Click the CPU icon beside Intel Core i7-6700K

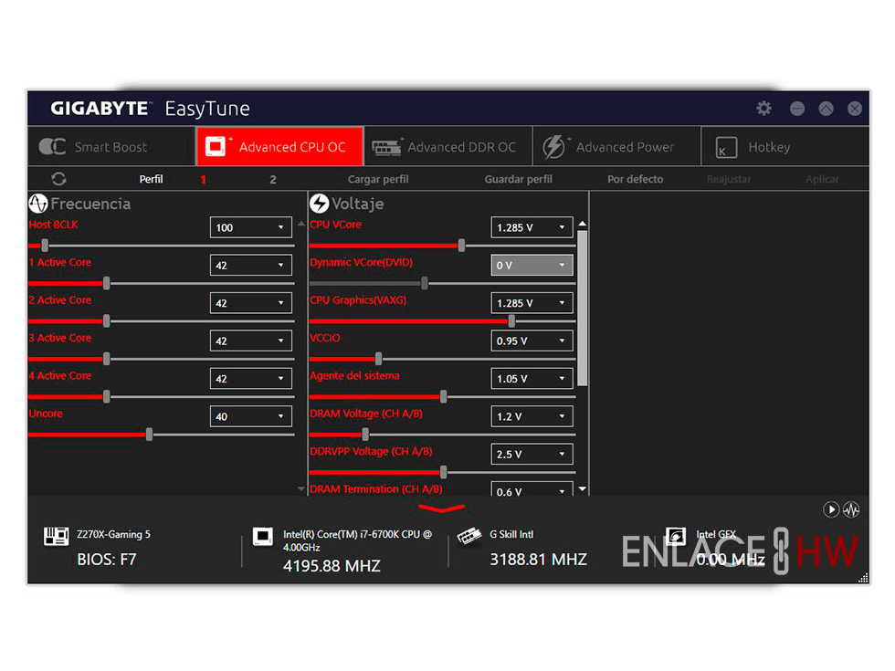pyautogui.click(x=263, y=537)
